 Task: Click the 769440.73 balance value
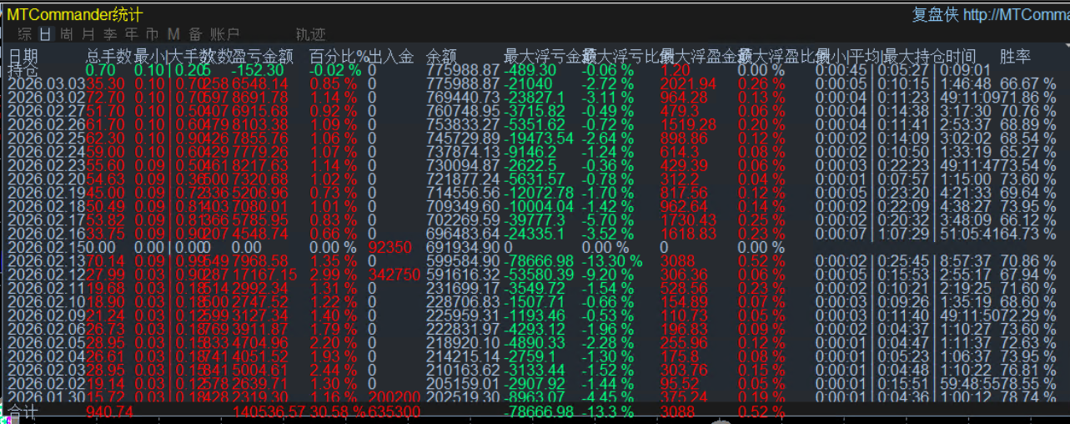462,98
